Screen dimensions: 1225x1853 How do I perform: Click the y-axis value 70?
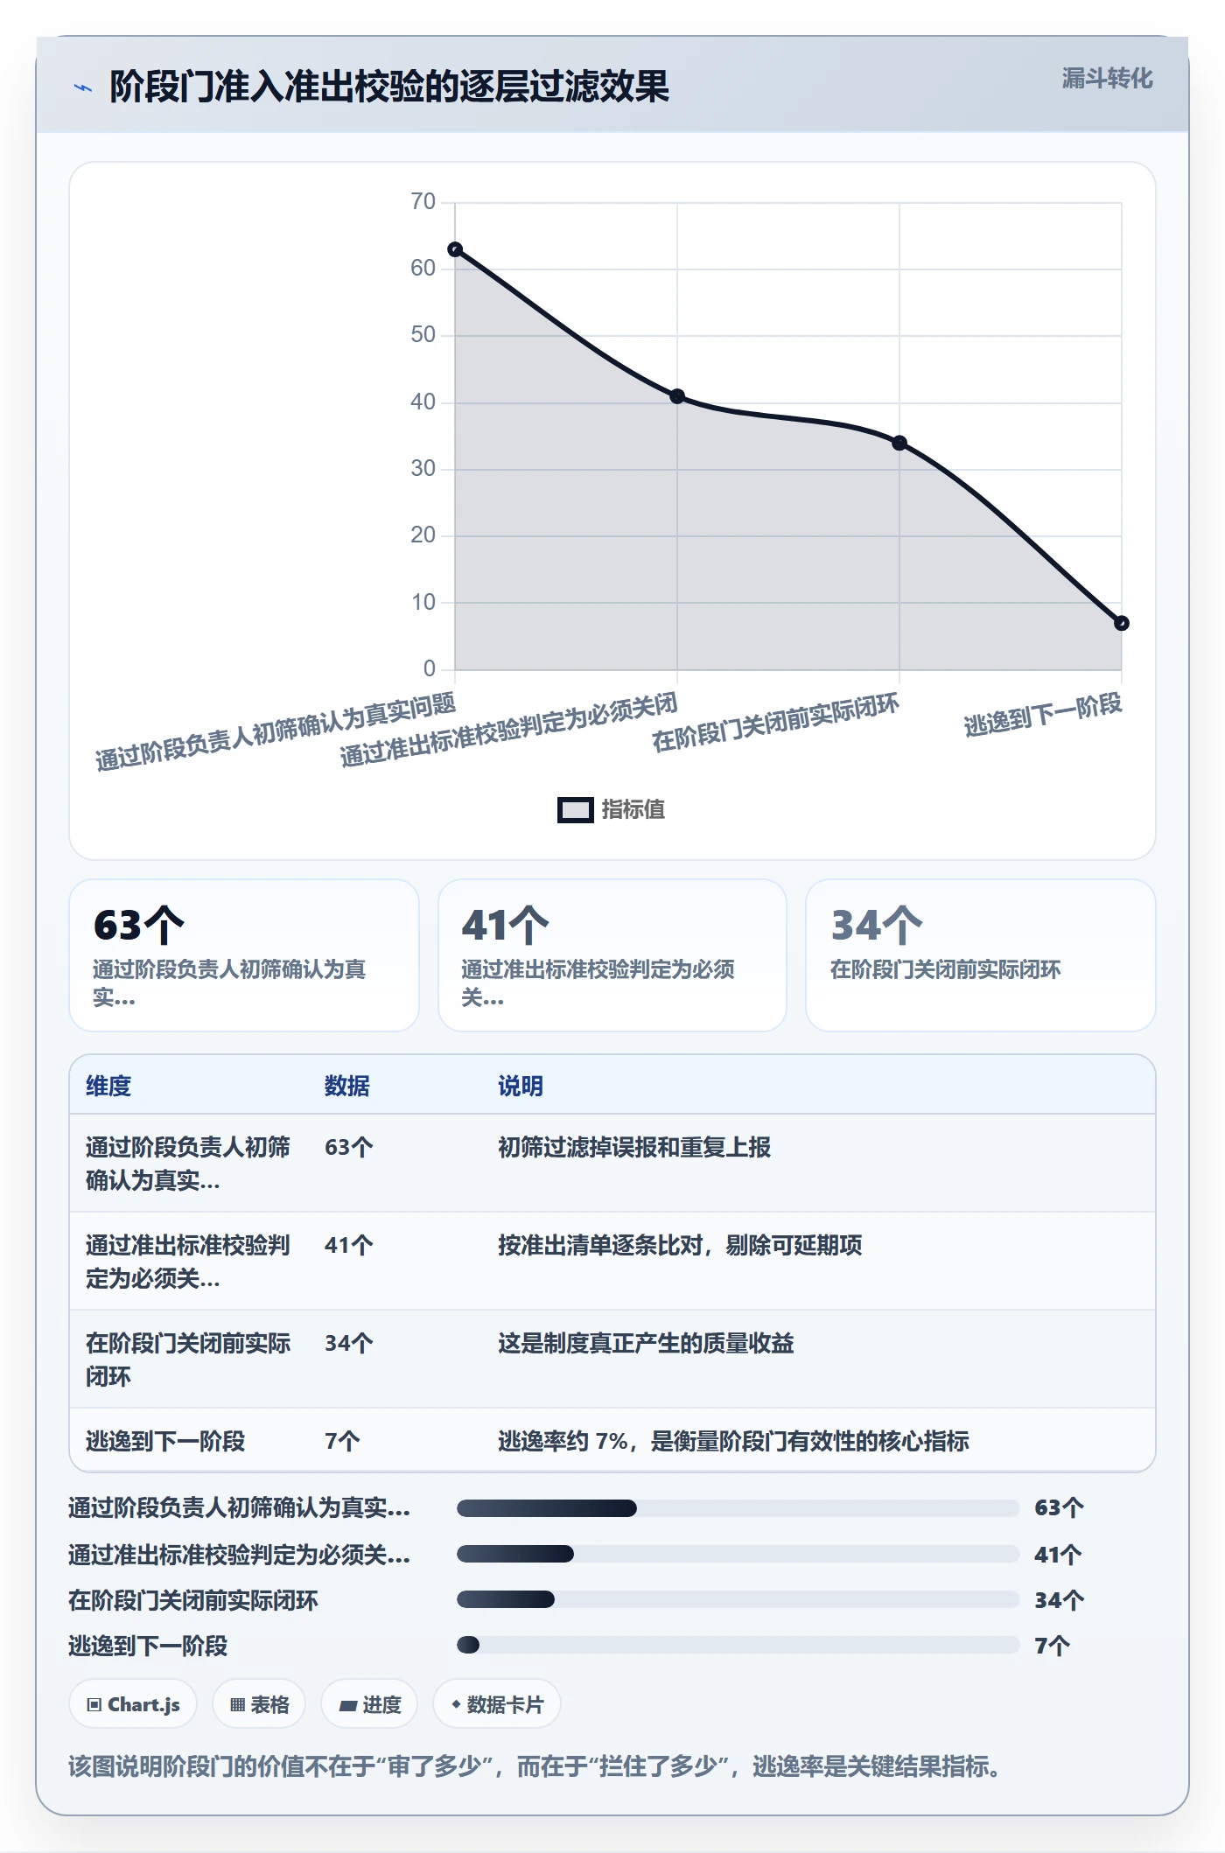pos(423,202)
